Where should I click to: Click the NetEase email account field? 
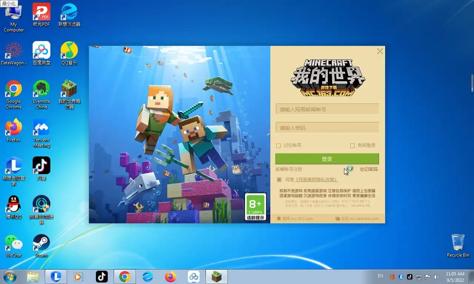tap(327, 109)
